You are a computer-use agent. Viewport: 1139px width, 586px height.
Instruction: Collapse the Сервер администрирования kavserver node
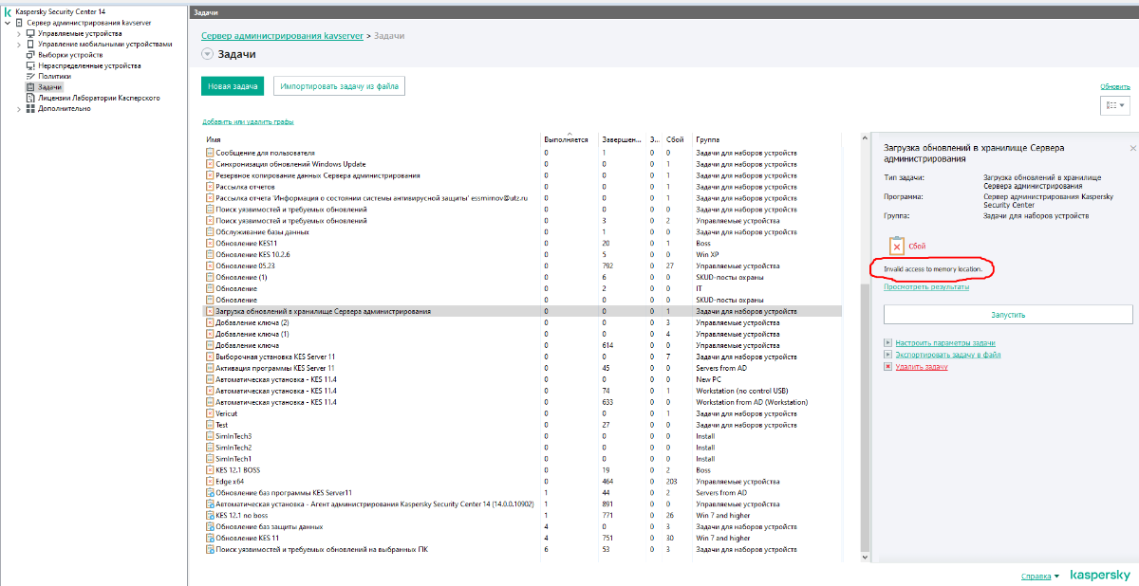[8, 23]
